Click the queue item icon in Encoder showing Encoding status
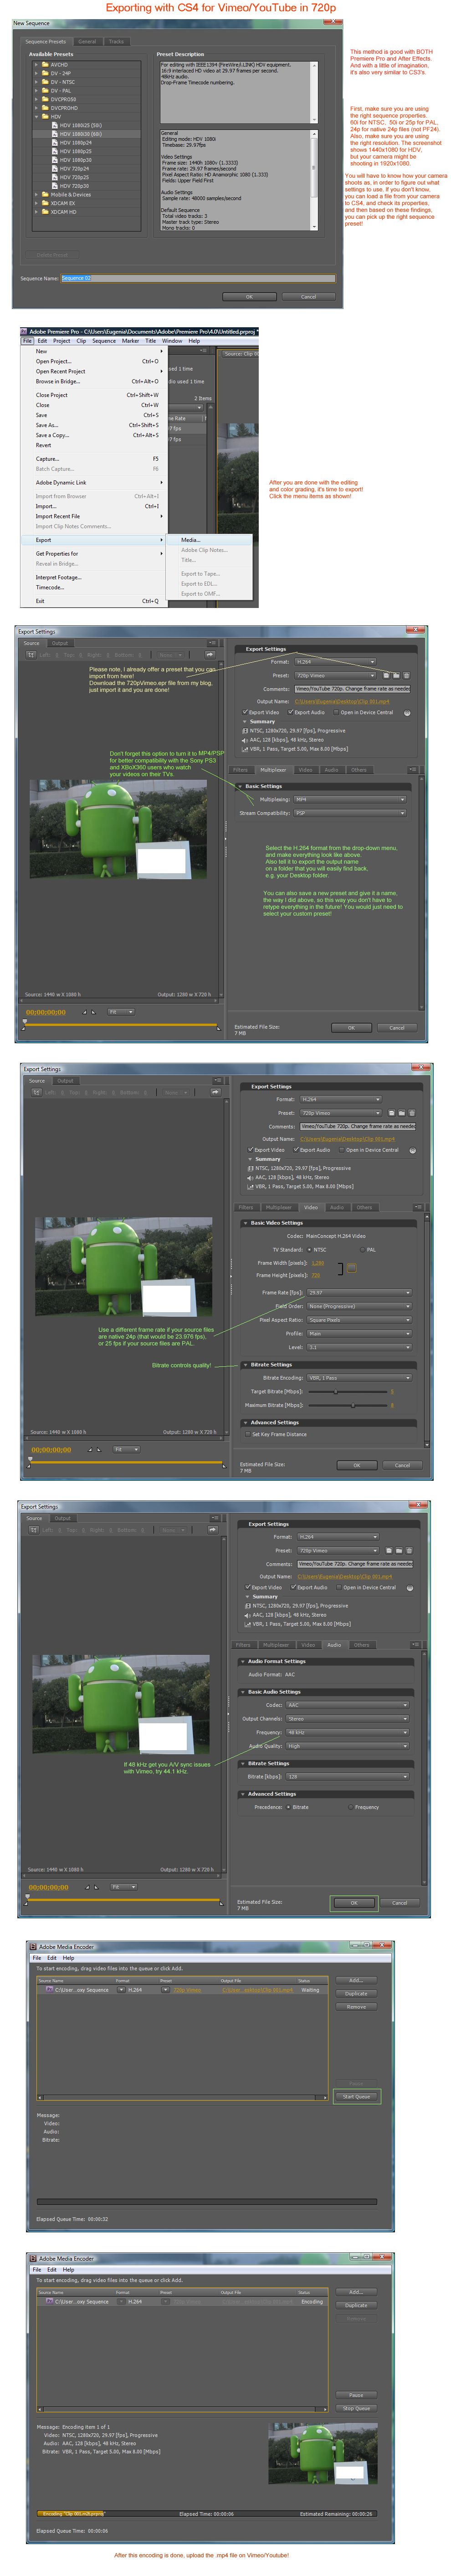451x2576 pixels. 50,2302
